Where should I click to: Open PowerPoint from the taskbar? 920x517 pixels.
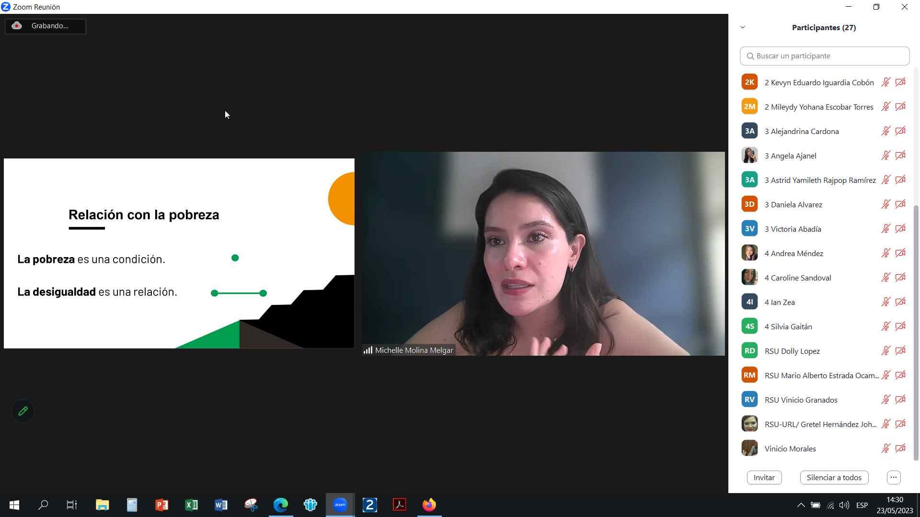pos(161,505)
